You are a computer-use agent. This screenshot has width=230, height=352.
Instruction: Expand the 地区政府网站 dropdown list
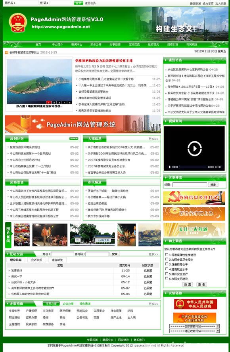194,331
